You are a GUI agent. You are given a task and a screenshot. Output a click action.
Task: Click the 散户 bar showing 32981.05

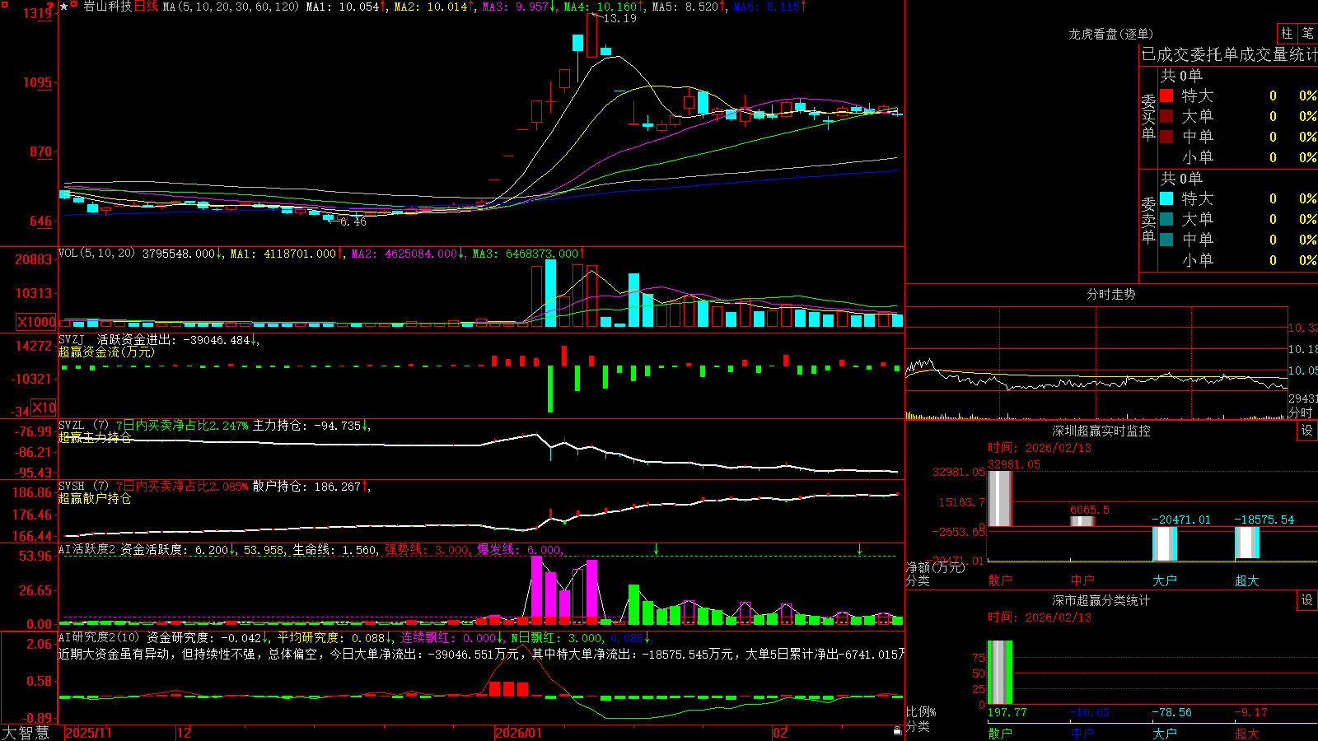1000,498
